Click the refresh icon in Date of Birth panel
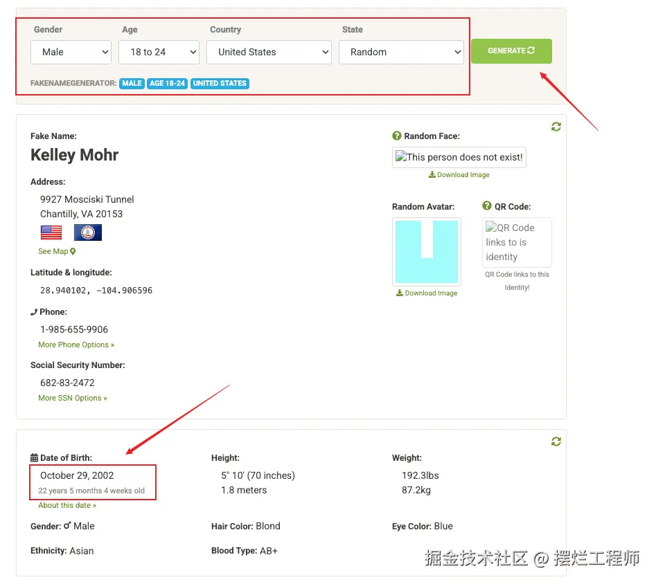This screenshot has height=584, width=656. pyautogui.click(x=556, y=441)
